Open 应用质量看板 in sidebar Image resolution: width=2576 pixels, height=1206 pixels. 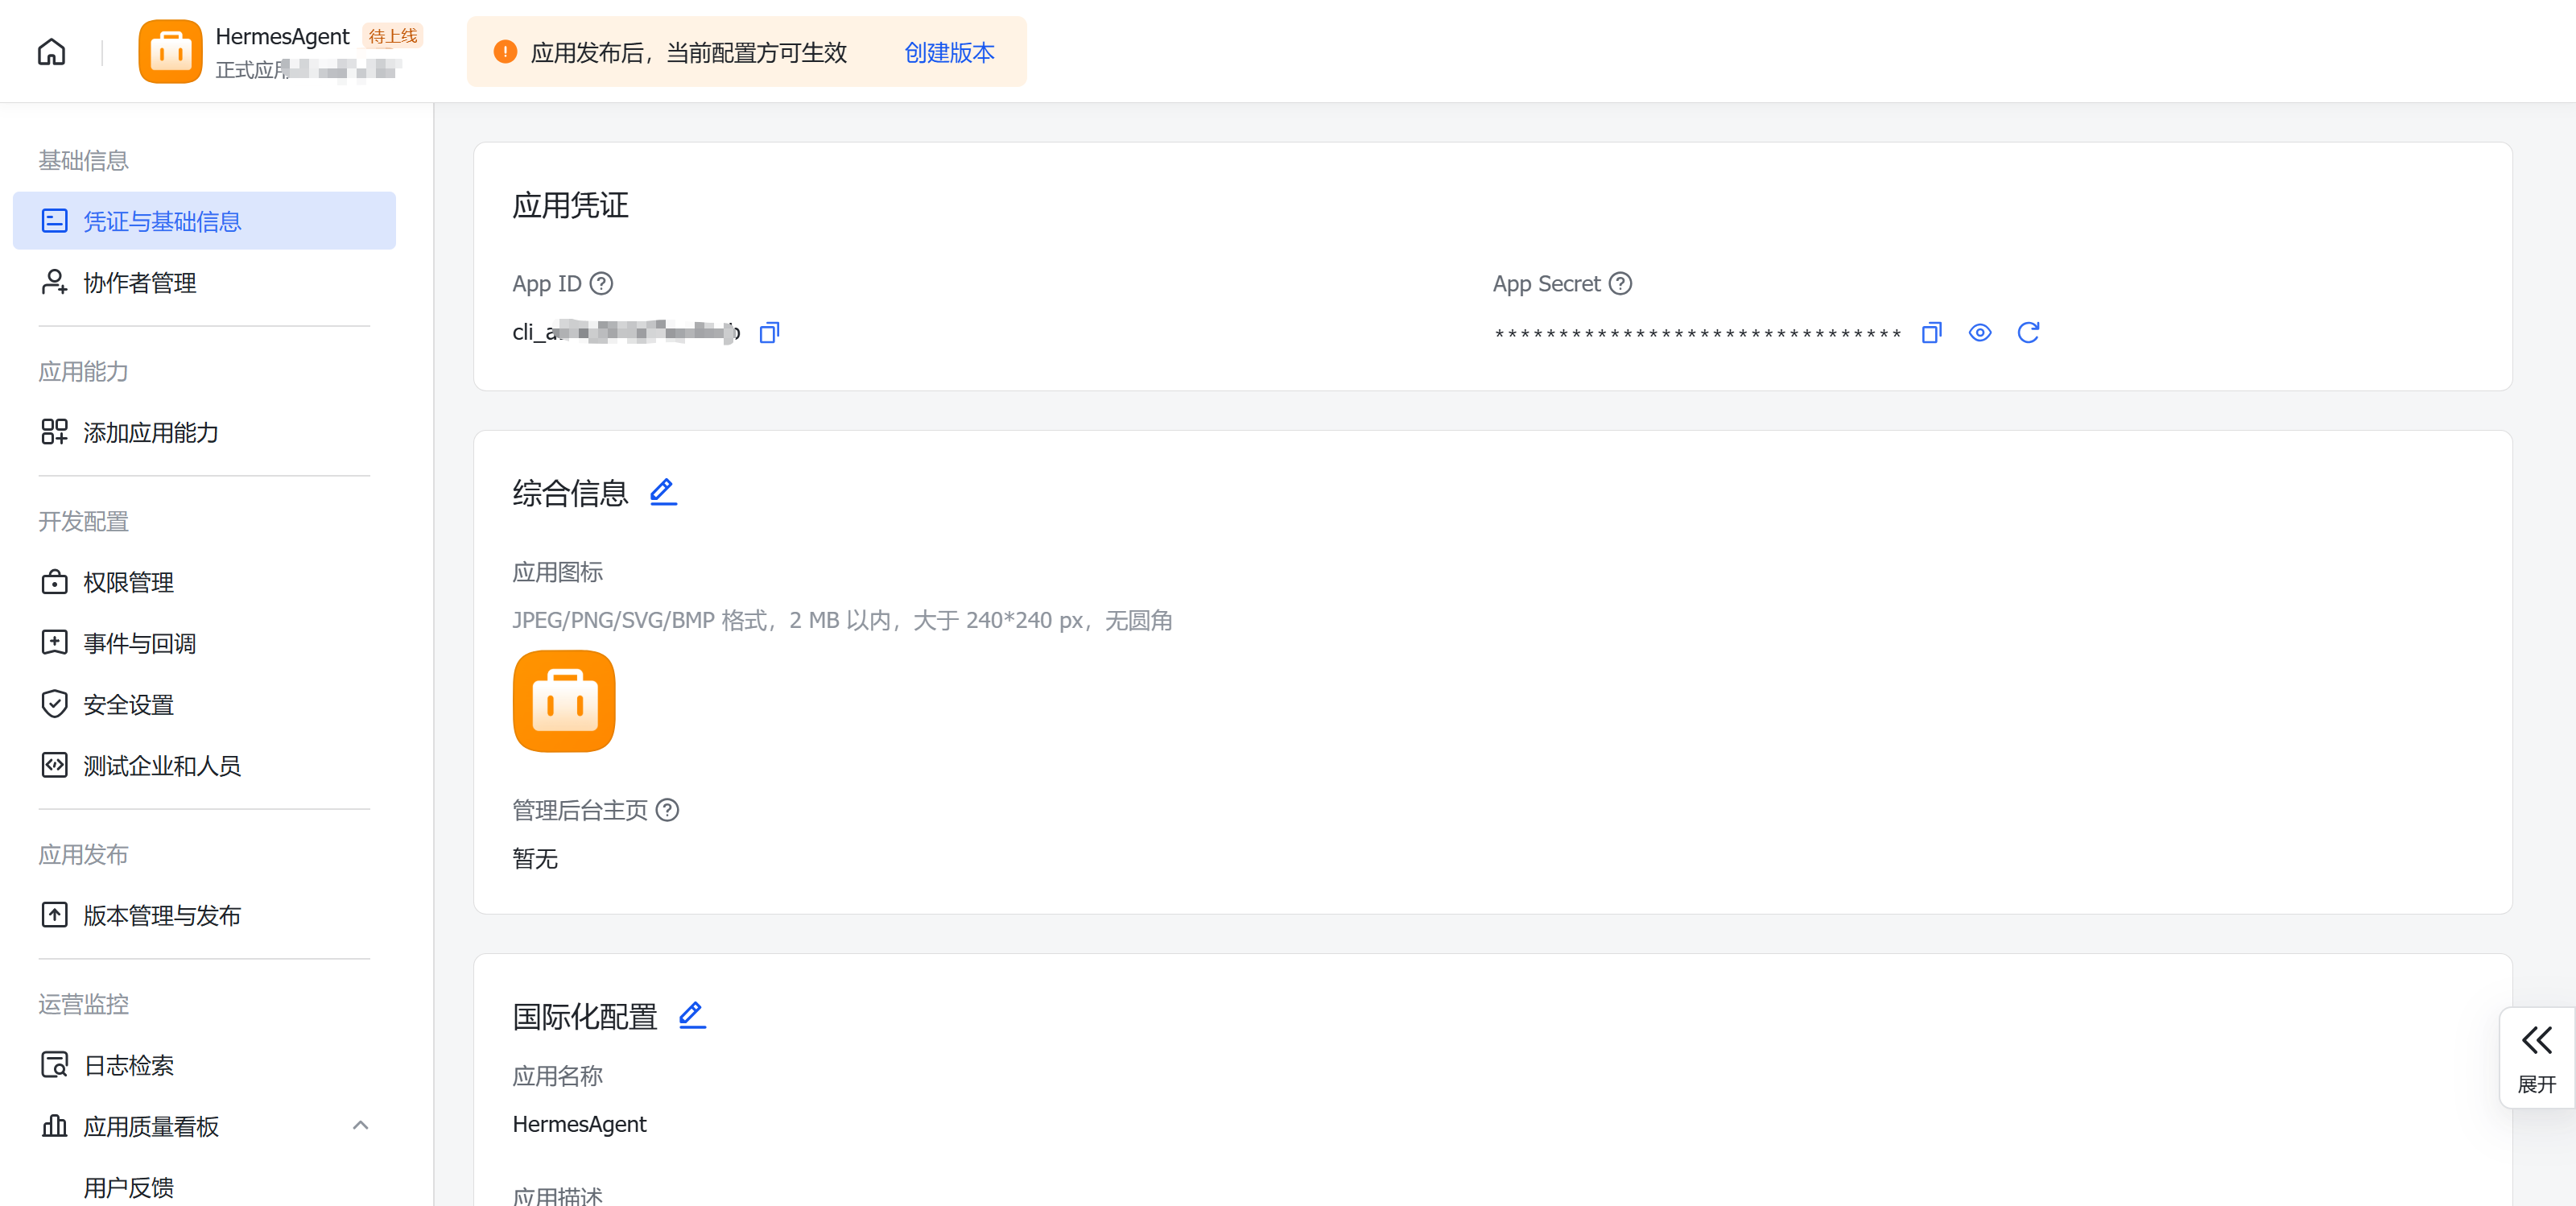204,1126
